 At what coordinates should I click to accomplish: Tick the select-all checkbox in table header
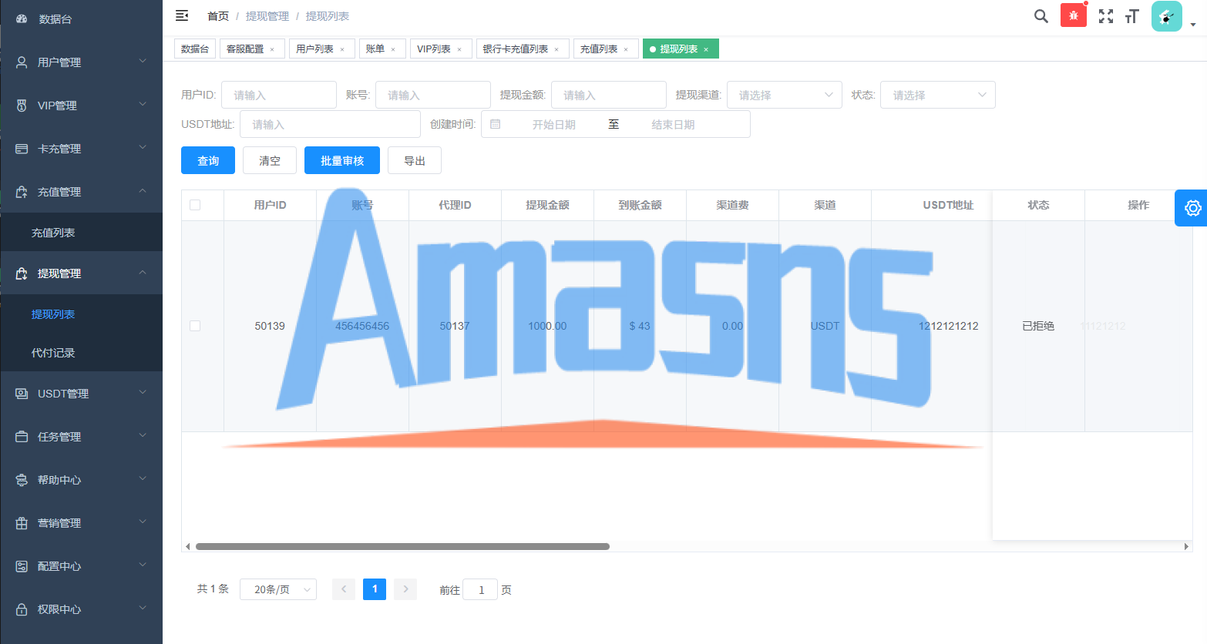coord(195,205)
